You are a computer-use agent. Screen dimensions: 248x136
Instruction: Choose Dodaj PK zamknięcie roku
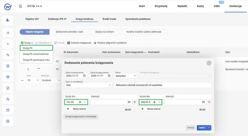[36, 60]
